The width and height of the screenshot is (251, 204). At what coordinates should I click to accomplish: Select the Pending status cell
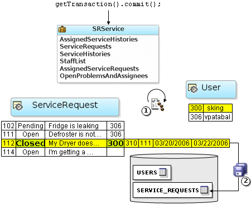point(31,126)
